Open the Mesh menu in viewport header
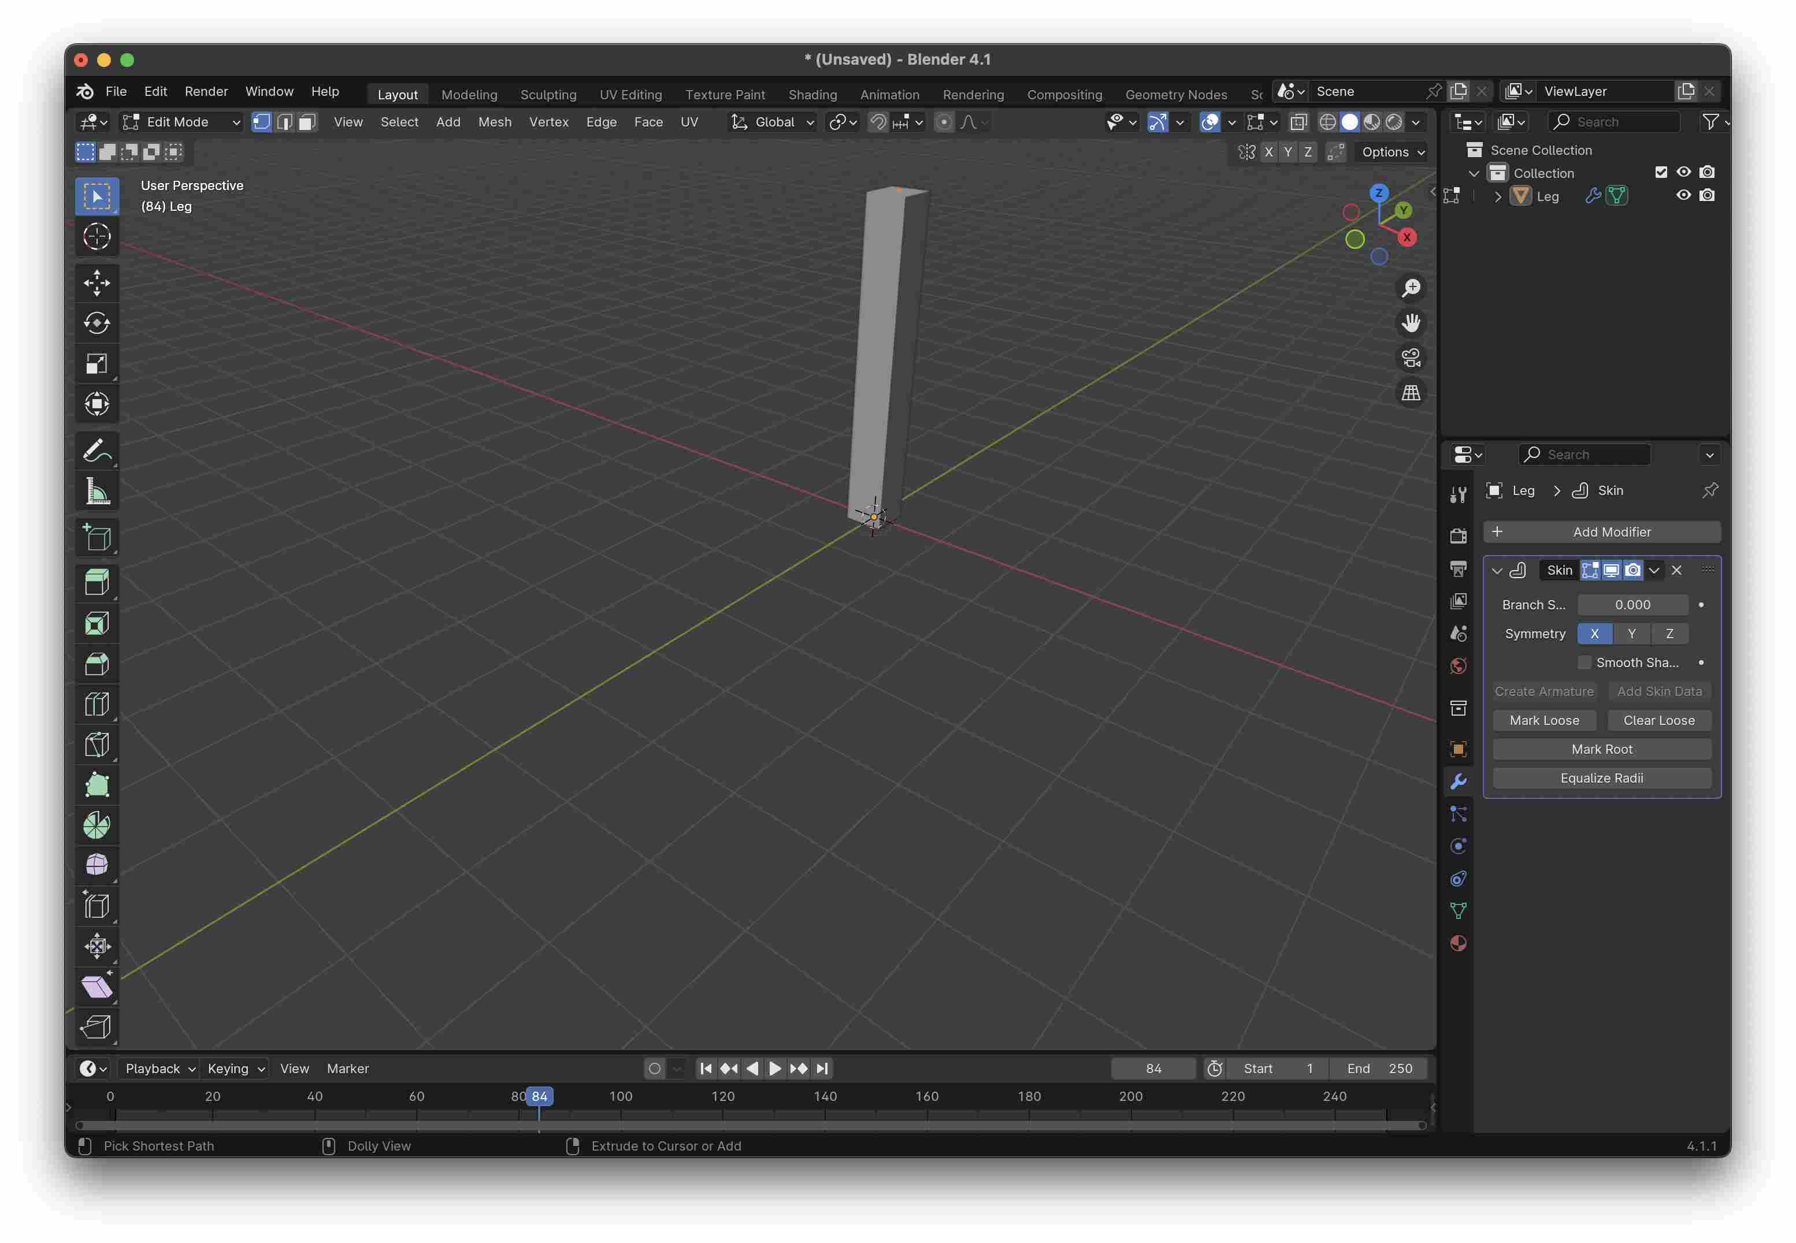This screenshot has height=1243, width=1796. [x=495, y=122]
